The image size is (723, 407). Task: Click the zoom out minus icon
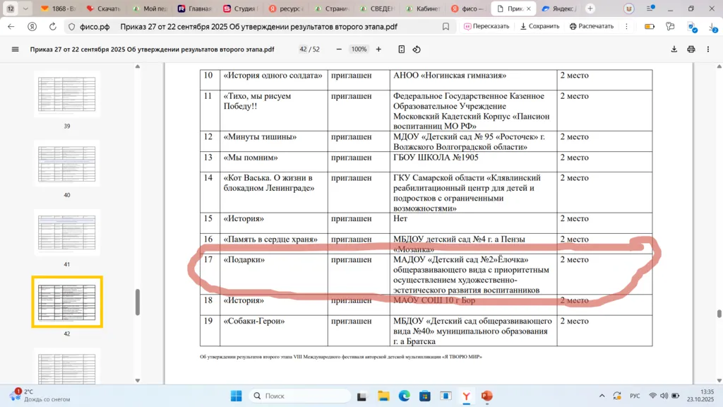point(339,49)
